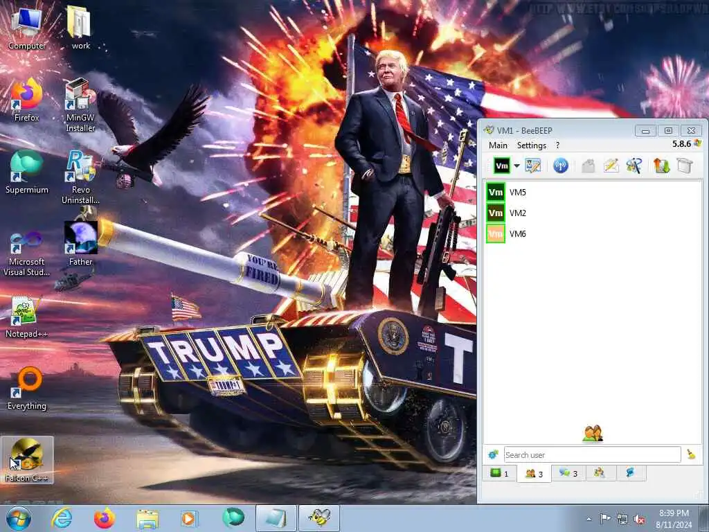The image size is (709, 532).
Task: Click the group chat creation icon
Action: pos(634,166)
